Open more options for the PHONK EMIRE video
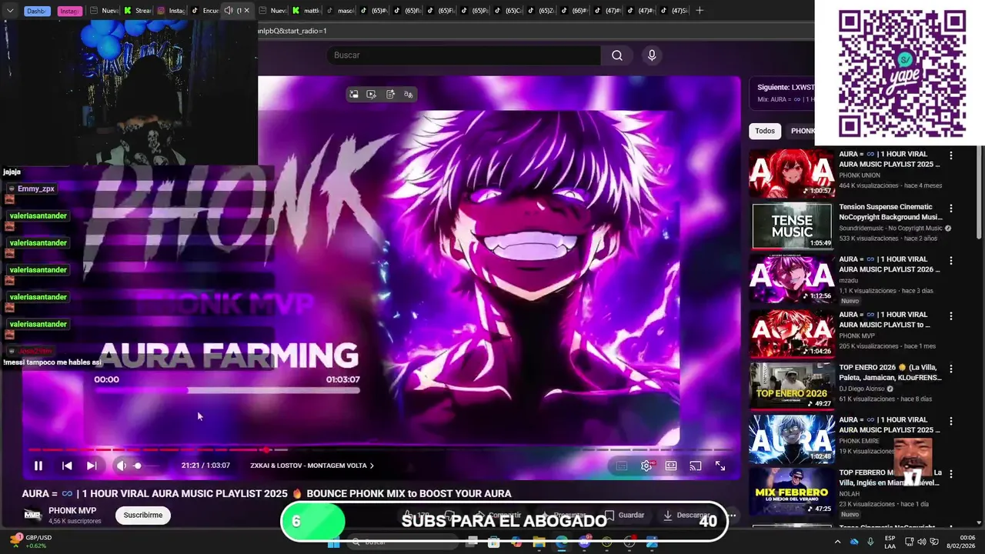The height and width of the screenshot is (554, 985). 951,421
